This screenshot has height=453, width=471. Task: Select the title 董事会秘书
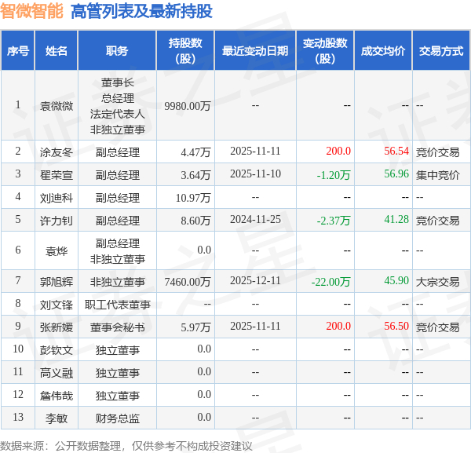[x=118, y=327]
